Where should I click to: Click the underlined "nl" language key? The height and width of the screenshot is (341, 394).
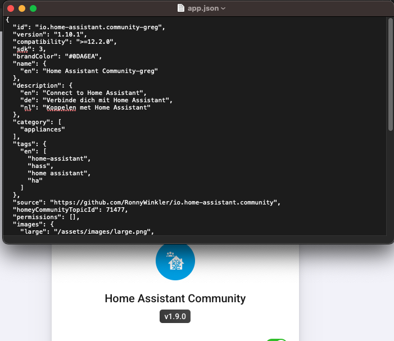click(28, 107)
